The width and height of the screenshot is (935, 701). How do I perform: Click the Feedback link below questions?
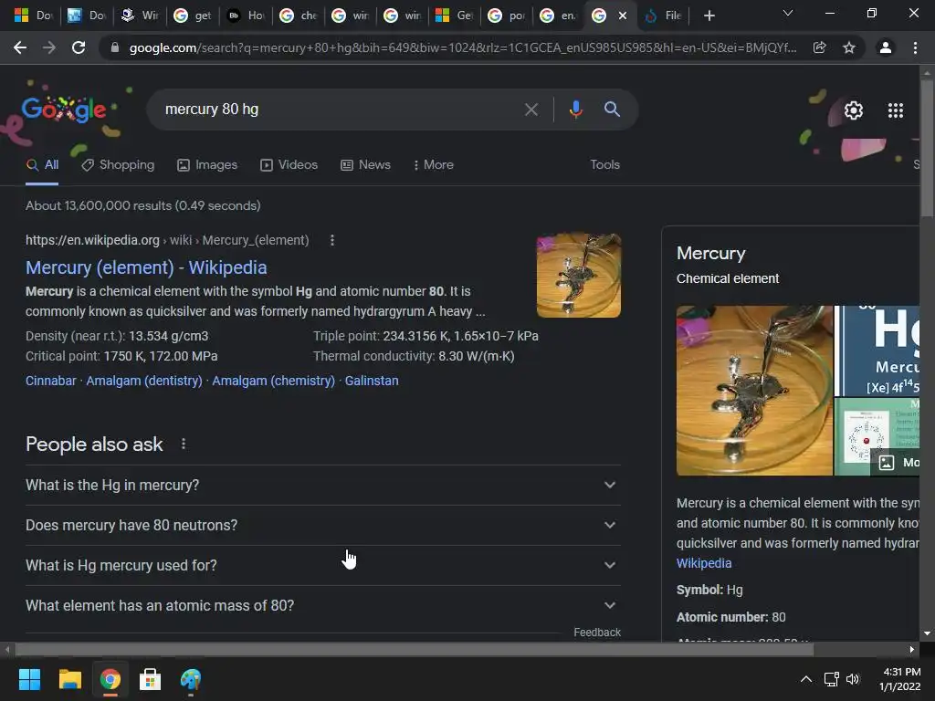597,633
